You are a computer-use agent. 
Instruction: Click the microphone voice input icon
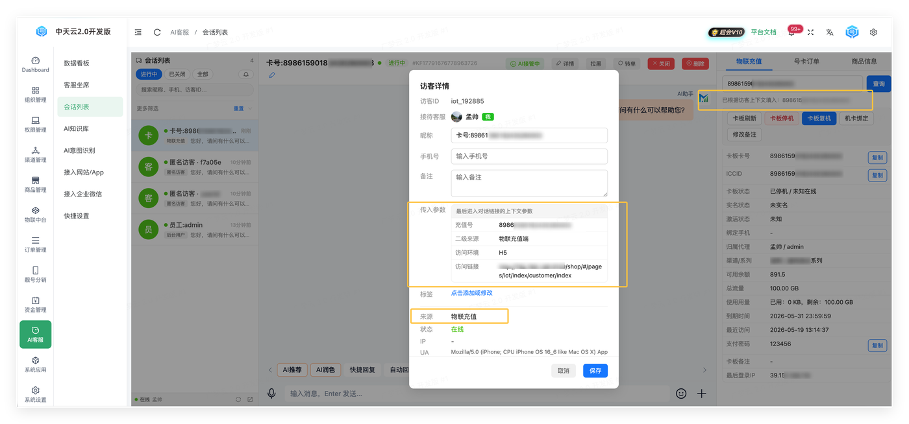271,394
